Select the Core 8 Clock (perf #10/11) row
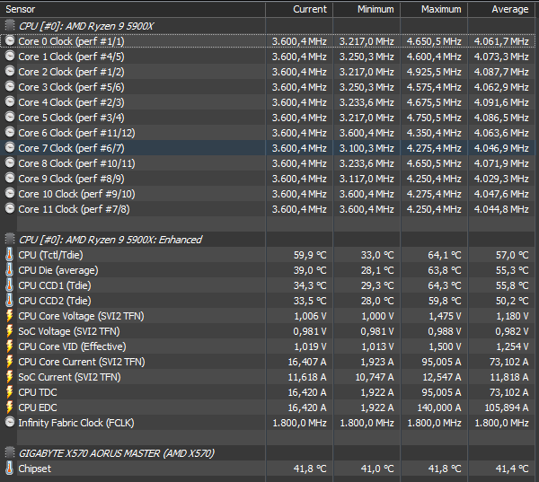This screenshot has height=482, width=539. (x=268, y=163)
